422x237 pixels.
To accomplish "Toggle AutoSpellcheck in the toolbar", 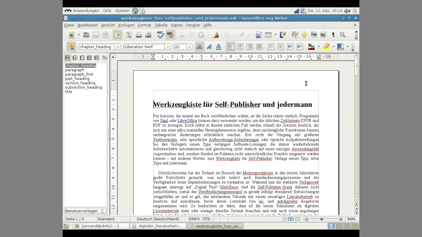I will point(170,35).
